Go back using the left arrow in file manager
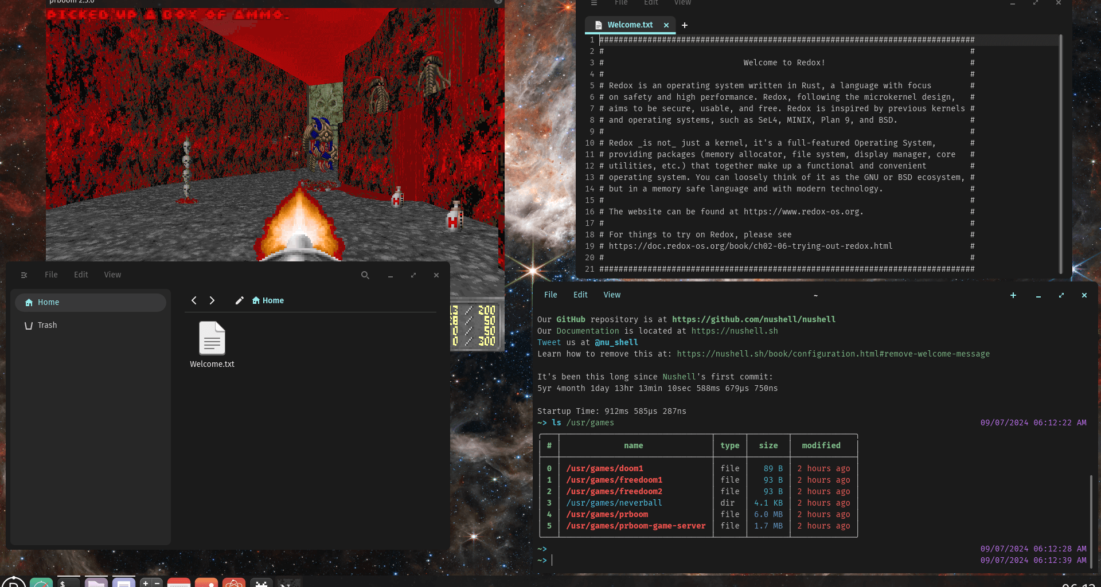 point(194,300)
